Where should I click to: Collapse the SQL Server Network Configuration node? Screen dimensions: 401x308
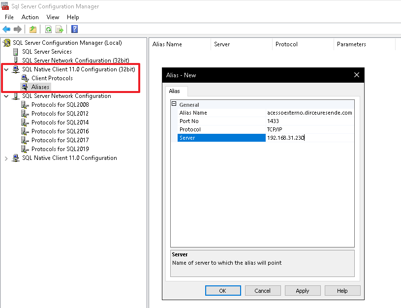(x=6, y=96)
